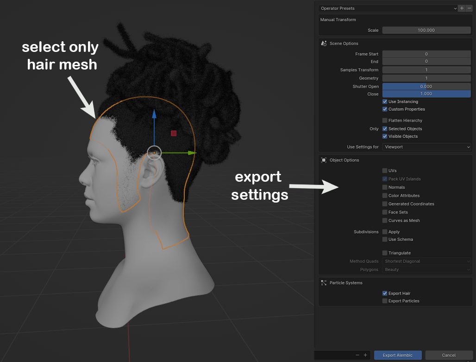The height and width of the screenshot is (362, 476).
Task: Enable the Use Schema checkbox
Action: click(385, 240)
